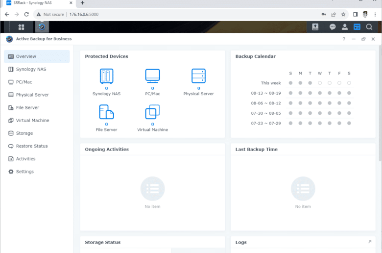Click the PC/Mac count 0 link
Image resolution: width=382 pixels, height=253 pixels.
point(152,88)
